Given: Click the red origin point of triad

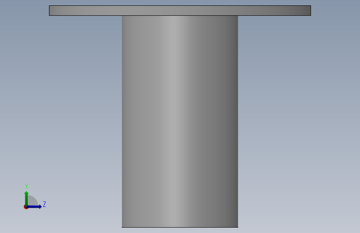Looking at the screenshot, I should [26, 207].
